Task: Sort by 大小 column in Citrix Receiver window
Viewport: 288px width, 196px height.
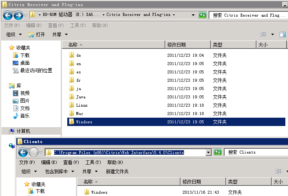Action: tap(271, 45)
